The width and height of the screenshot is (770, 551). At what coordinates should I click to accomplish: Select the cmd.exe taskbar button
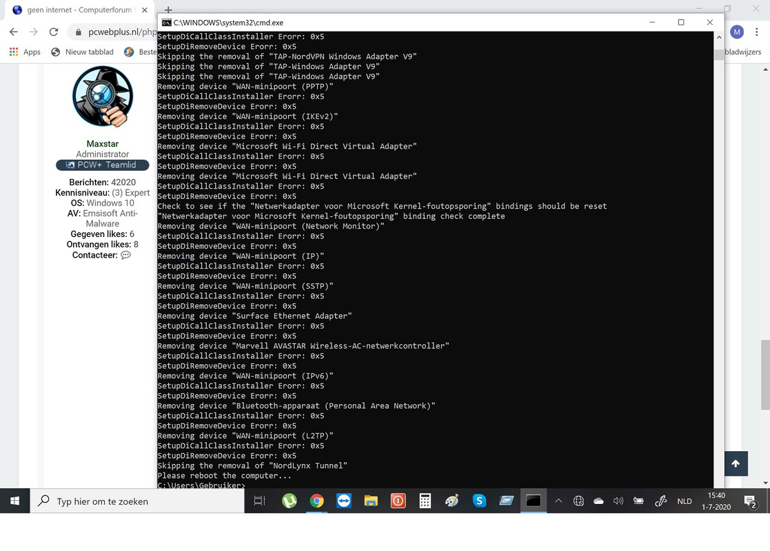534,501
